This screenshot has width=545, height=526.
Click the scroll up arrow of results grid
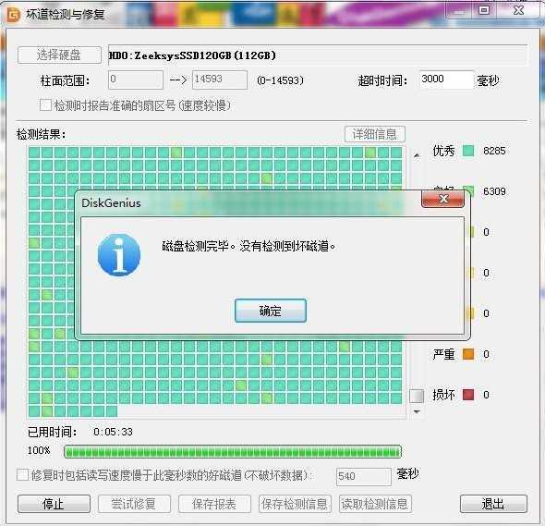[x=417, y=155]
